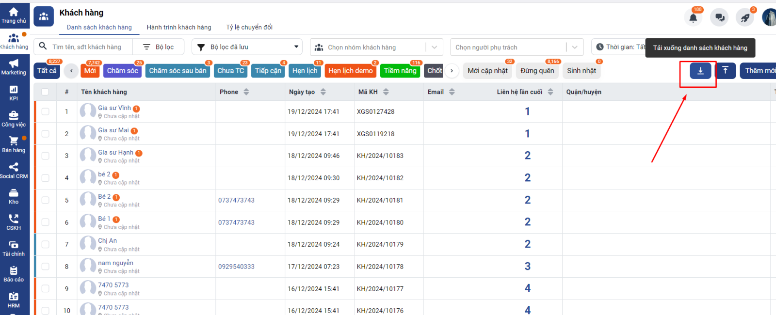The width and height of the screenshot is (776, 315).
Task: Switch to Hành trình khách hàng tab
Action: click(x=179, y=27)
